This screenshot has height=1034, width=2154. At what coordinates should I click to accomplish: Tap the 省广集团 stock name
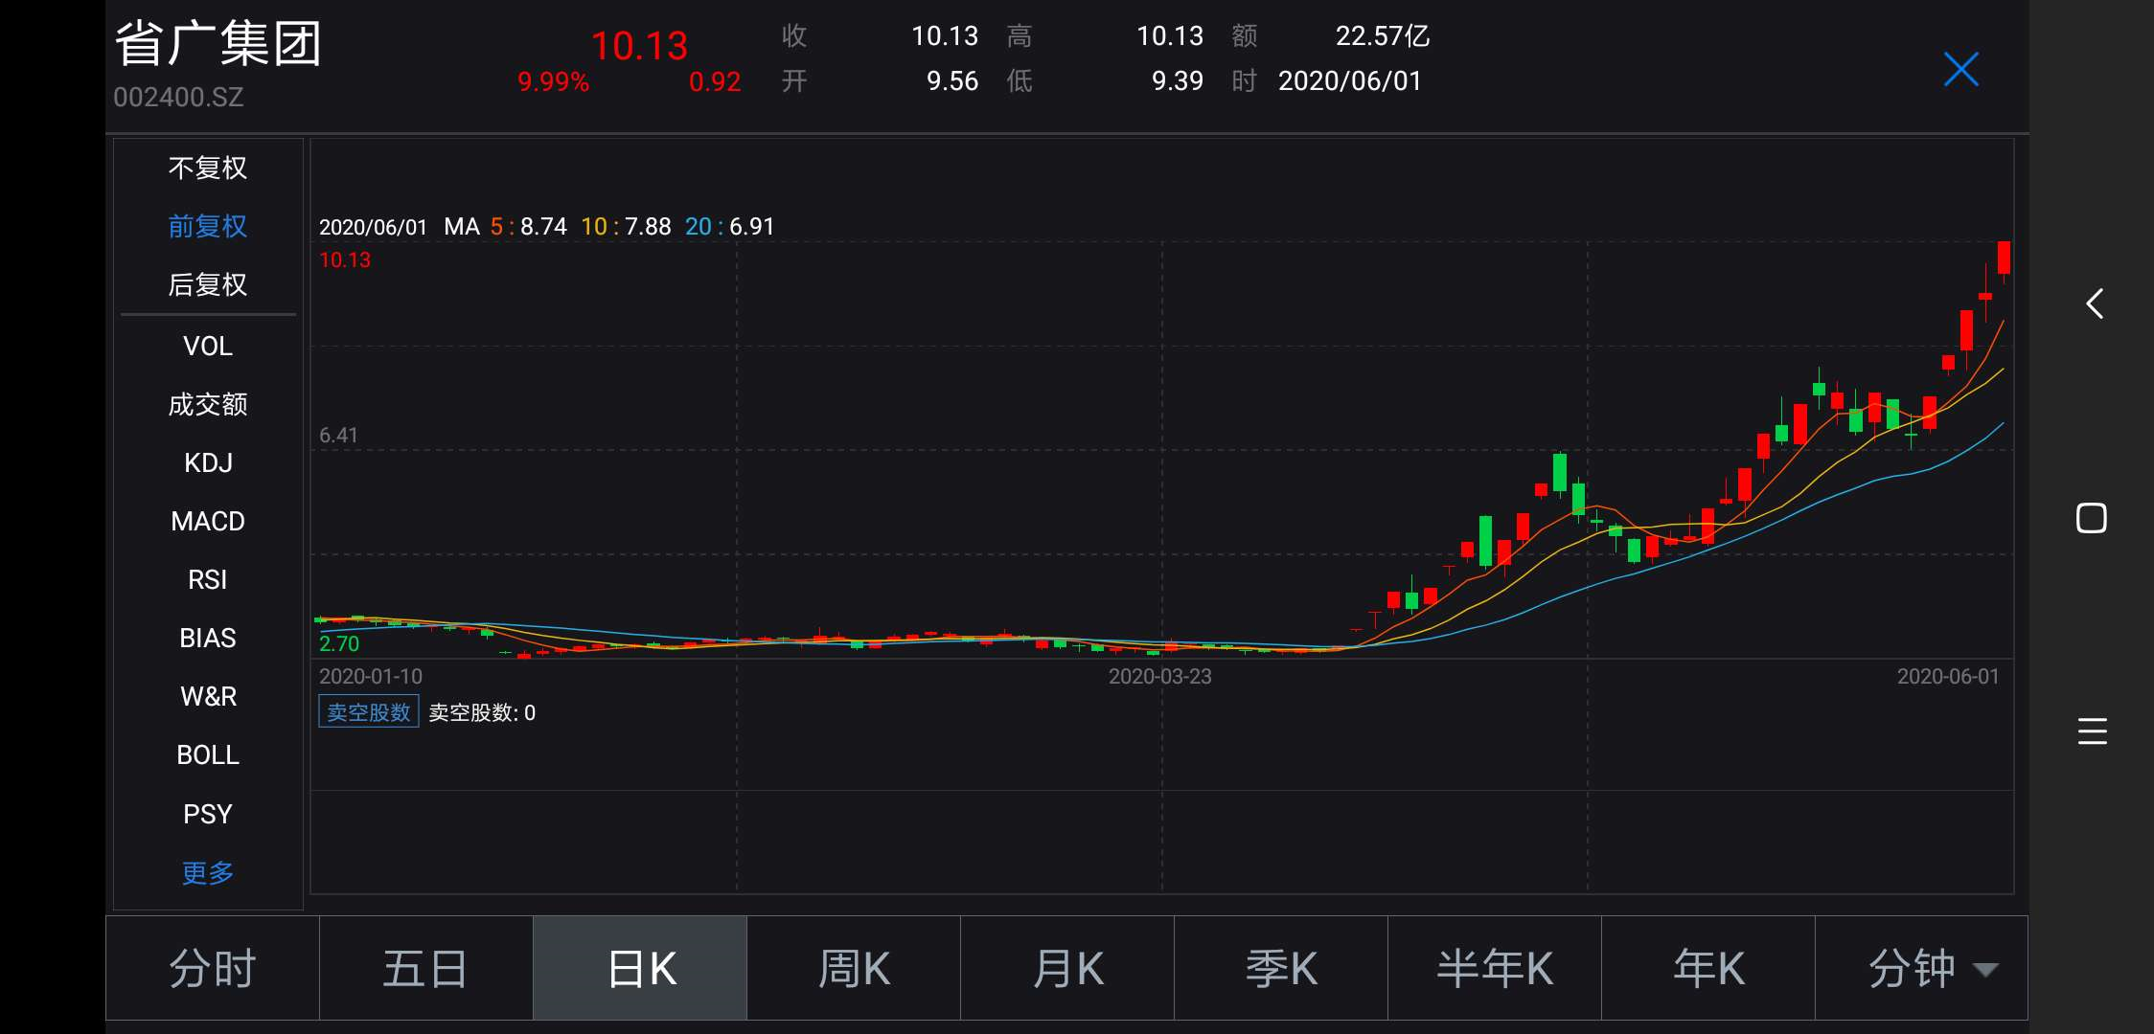(218, 44)
